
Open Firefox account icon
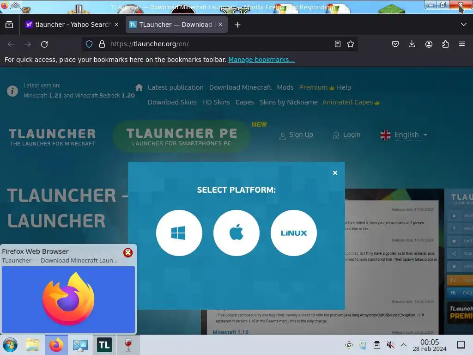click(x=429, y=44)
